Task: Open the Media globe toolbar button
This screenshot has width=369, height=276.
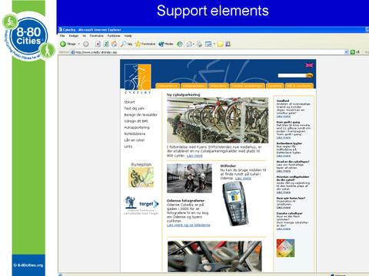Action: (x=161, y=44)
